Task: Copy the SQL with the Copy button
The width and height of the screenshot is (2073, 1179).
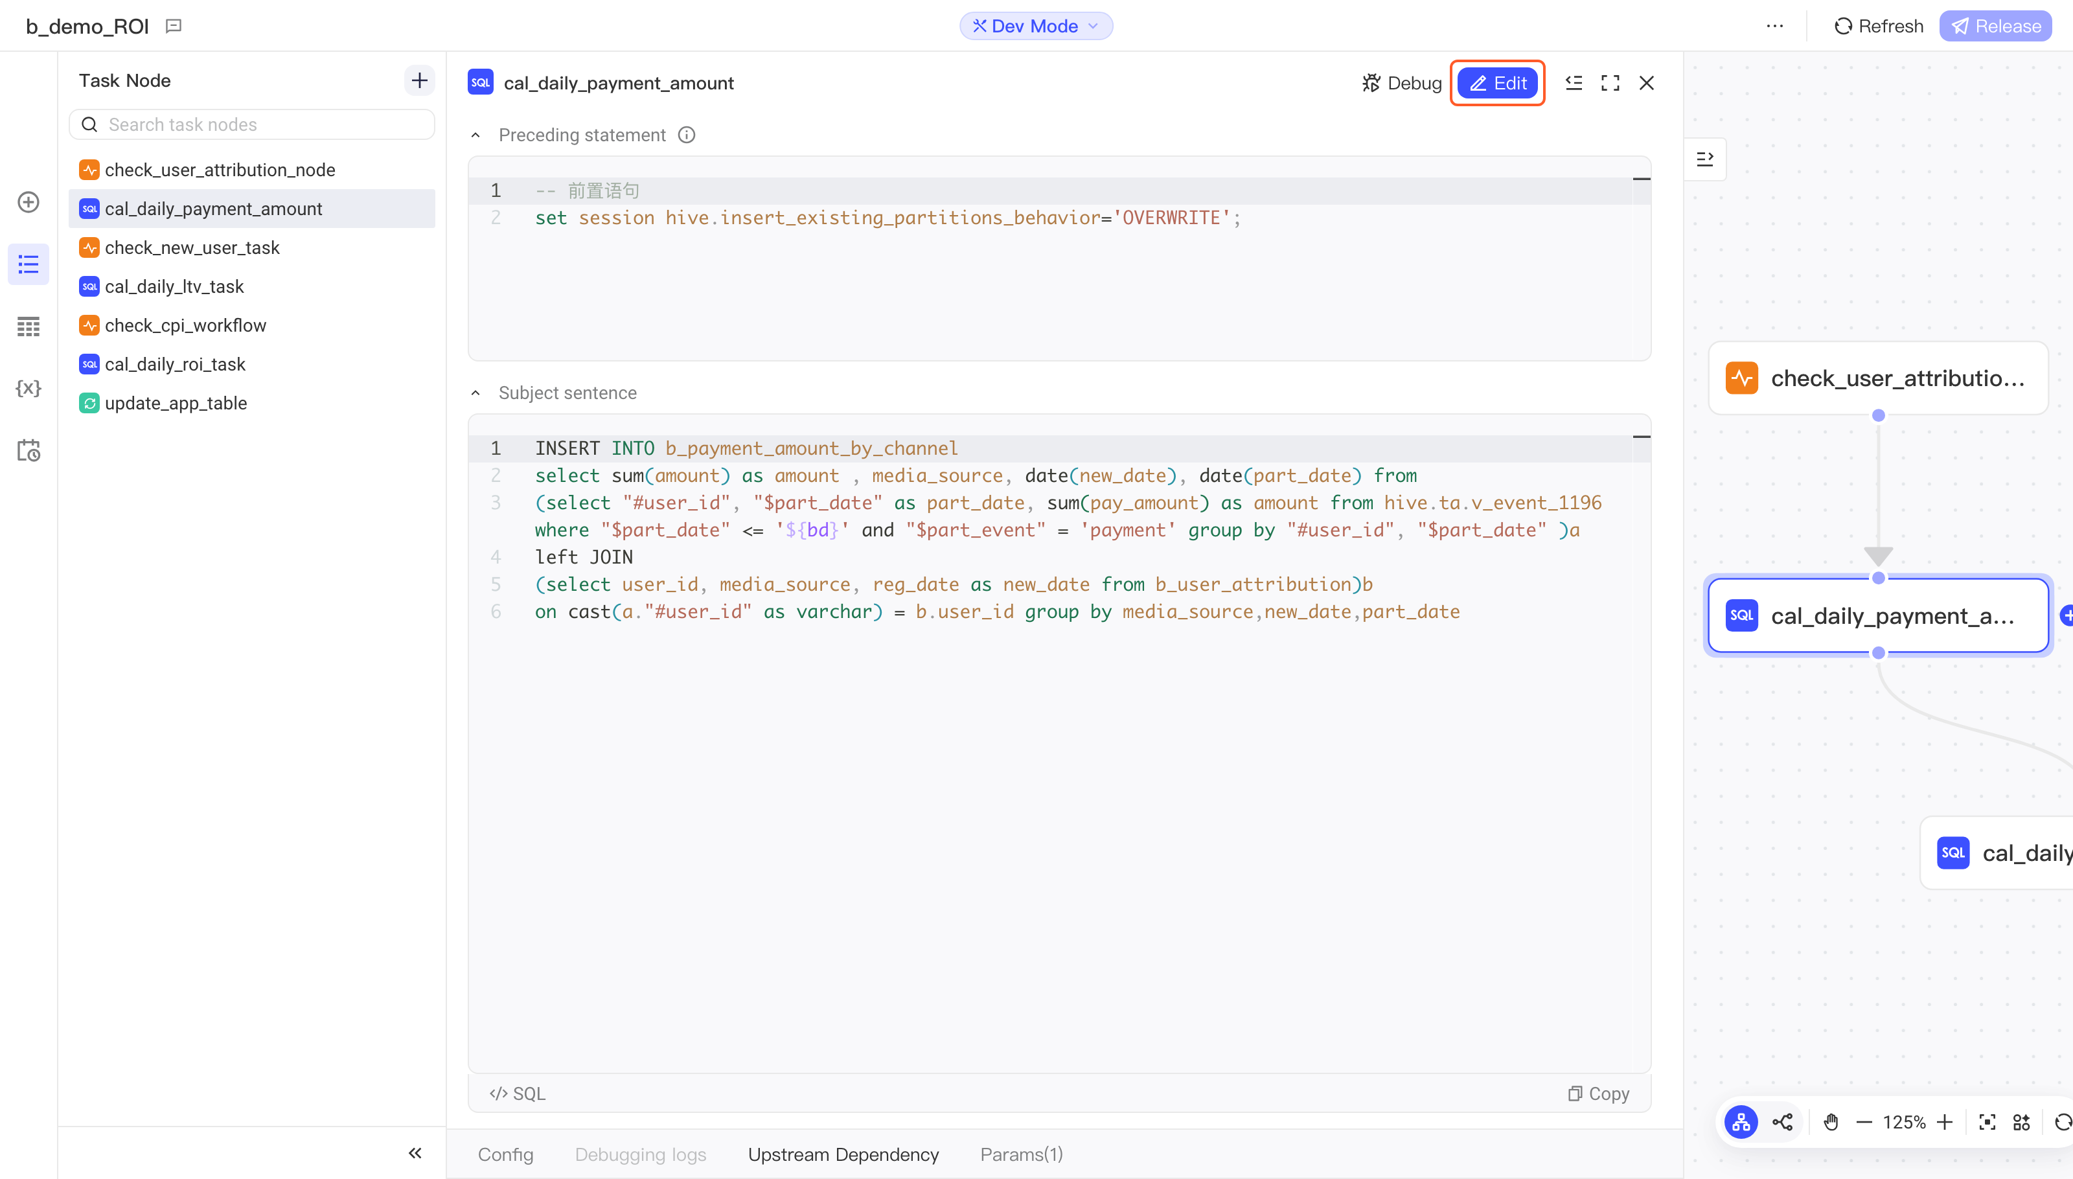Action: pos(1599,1093)
